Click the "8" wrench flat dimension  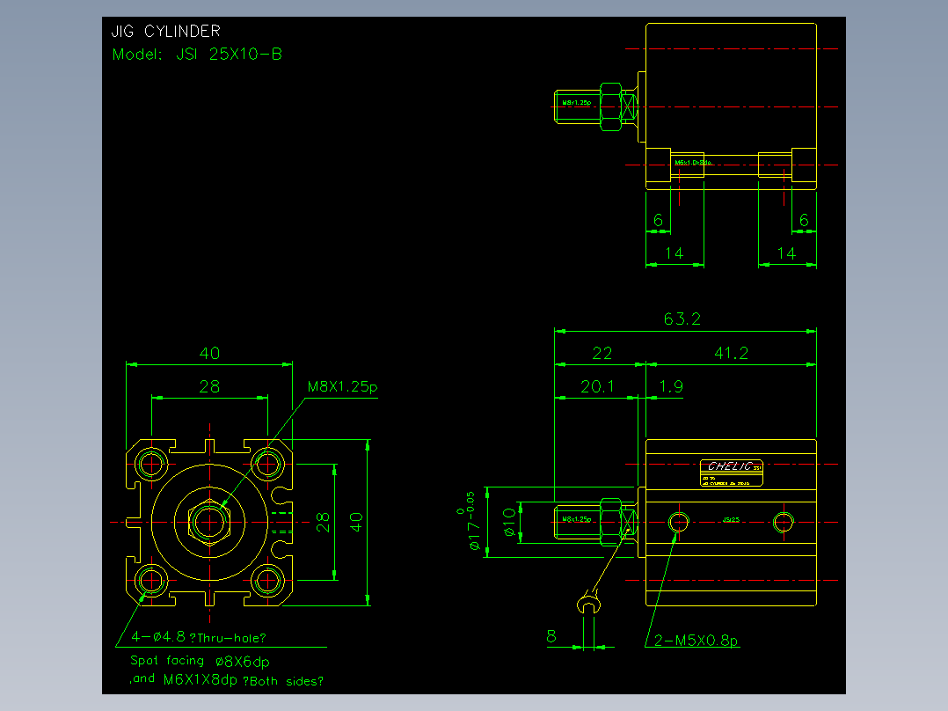tap(551, 636)
